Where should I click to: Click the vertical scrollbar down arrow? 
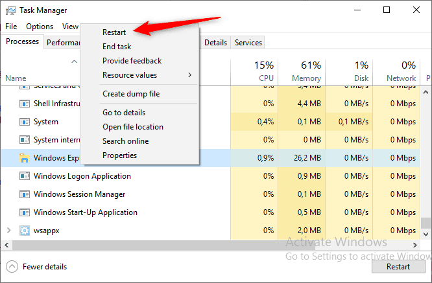(426, 234)
